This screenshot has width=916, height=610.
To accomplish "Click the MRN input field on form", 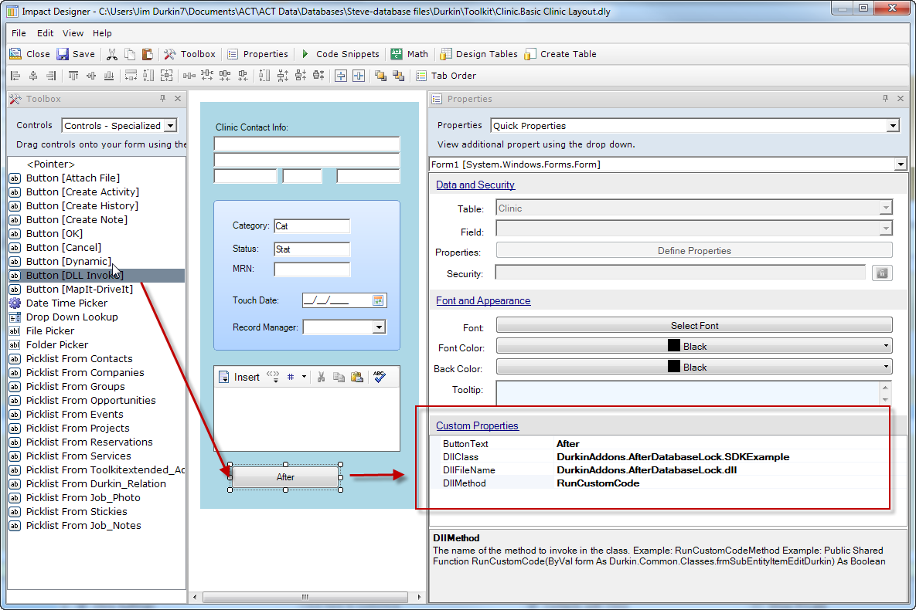I will coord(312,269).
